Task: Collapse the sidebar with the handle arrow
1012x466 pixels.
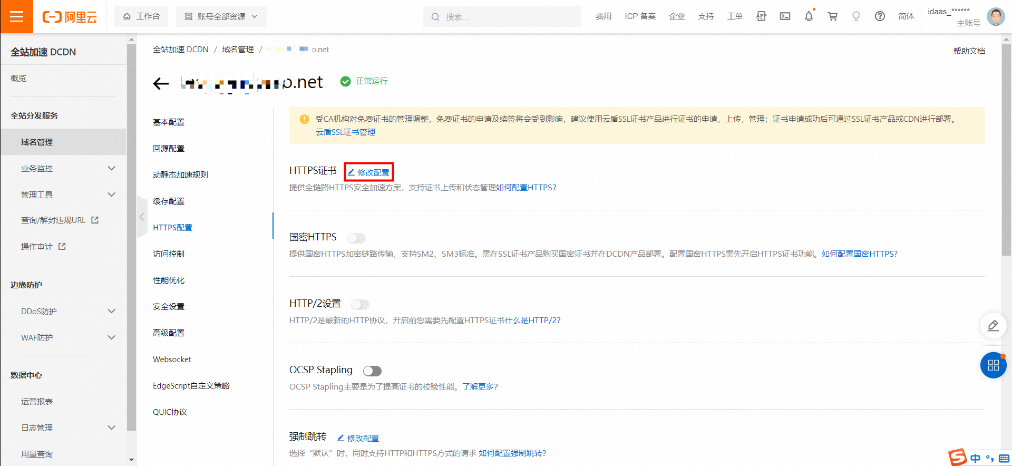Action: tap(142, 217)
